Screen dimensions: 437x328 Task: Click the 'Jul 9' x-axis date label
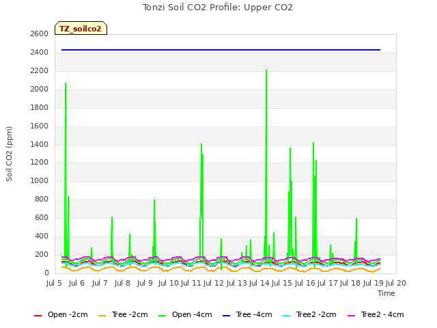[x=145, y=284]
